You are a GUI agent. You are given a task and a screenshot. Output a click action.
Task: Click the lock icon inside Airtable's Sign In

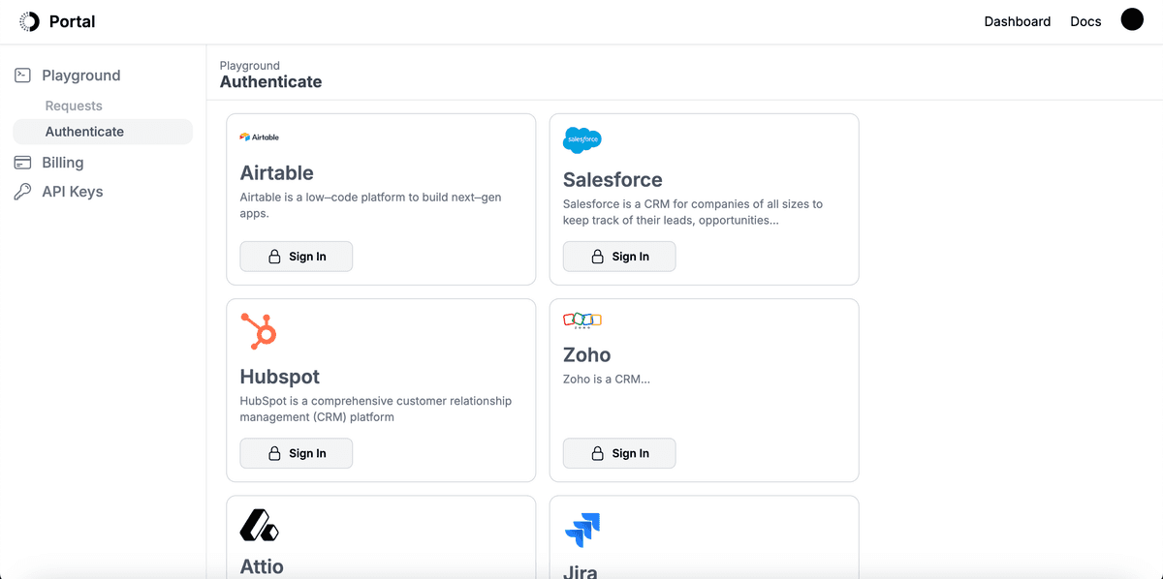(x=274, y=257)
